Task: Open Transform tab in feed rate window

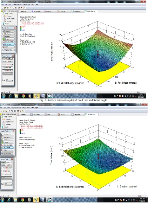Action: [x=25, y=12]
